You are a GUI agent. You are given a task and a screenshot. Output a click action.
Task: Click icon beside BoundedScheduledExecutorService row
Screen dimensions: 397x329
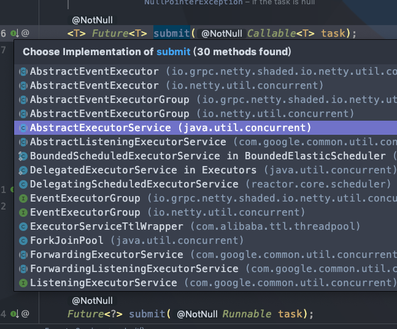[23, 156]
